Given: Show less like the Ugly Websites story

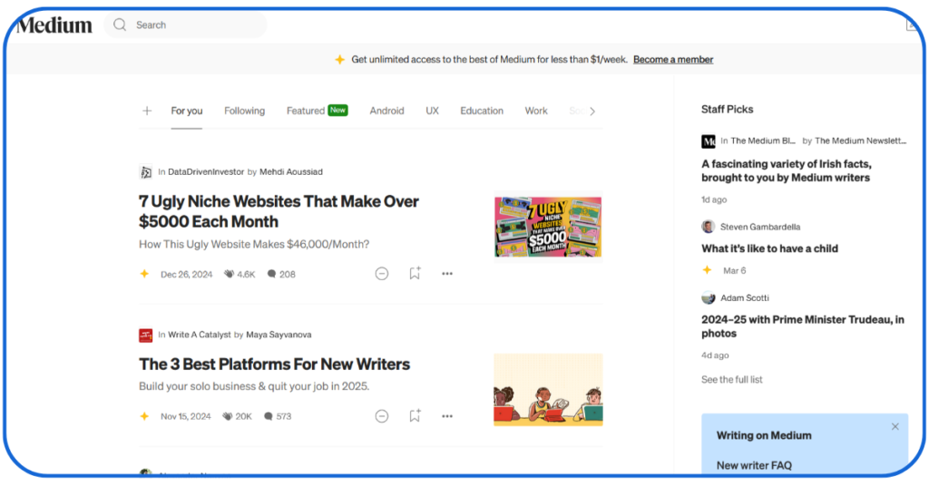Looking at the screenshot, I should pos(382,274).
